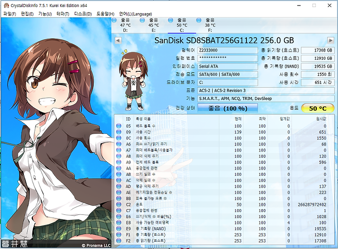This screenshot has height=249, width=338.
Task: Click the ACS-2 Revision 3 standard field
Action: coord(266,91)
